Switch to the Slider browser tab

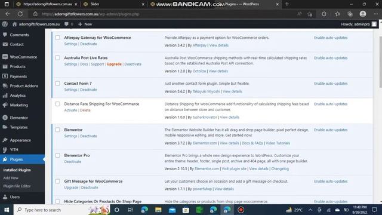pos(114,4)
